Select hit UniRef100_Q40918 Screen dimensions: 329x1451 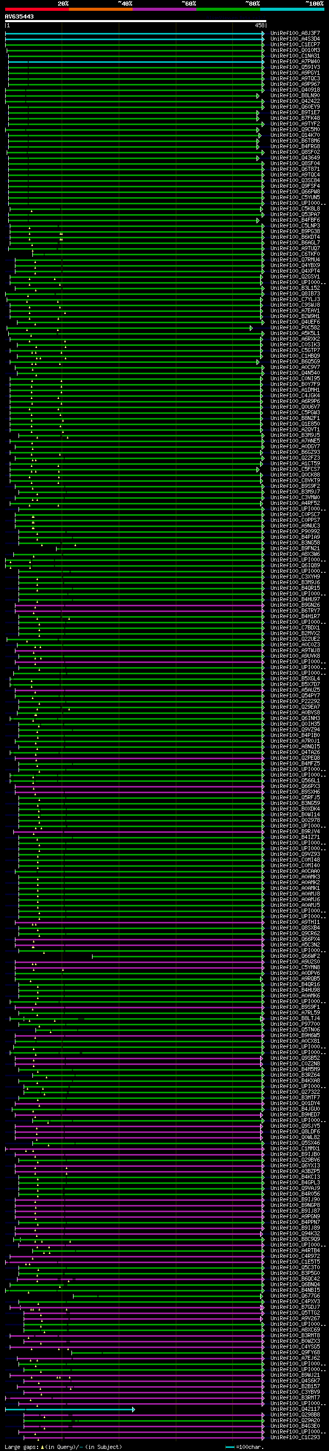click(295, 90)
